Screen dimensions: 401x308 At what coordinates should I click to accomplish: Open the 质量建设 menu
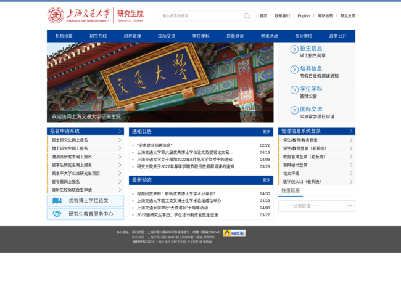click(x=235, y=36)
